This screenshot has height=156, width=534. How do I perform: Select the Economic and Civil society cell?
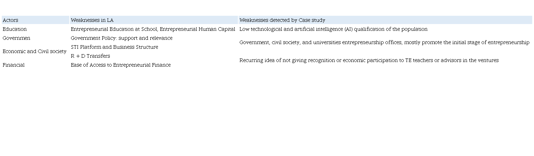pos(34,51)
